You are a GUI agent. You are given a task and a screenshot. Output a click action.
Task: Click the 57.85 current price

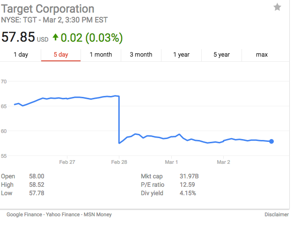coord(18,37)
